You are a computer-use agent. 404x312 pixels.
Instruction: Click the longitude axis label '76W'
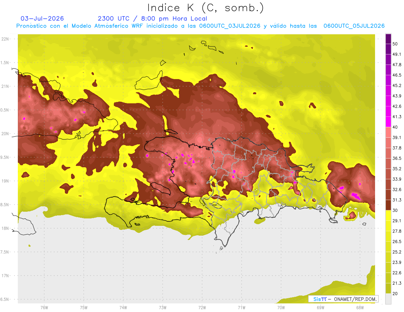pyautogui.click(x=44, y=307)
